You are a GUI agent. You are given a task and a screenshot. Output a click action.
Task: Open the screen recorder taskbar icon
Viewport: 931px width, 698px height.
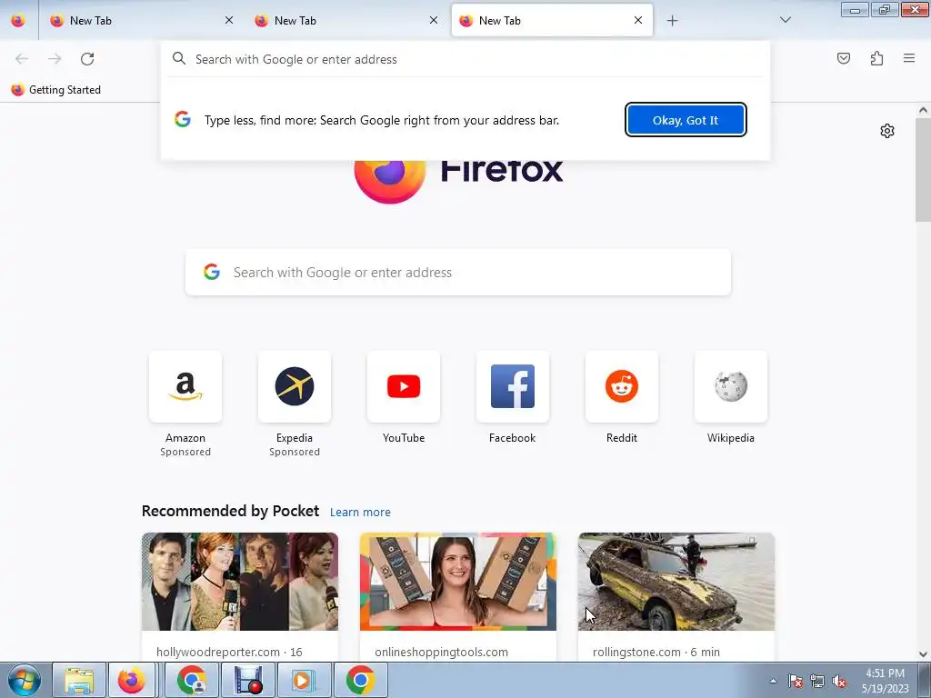coord(247,680)
